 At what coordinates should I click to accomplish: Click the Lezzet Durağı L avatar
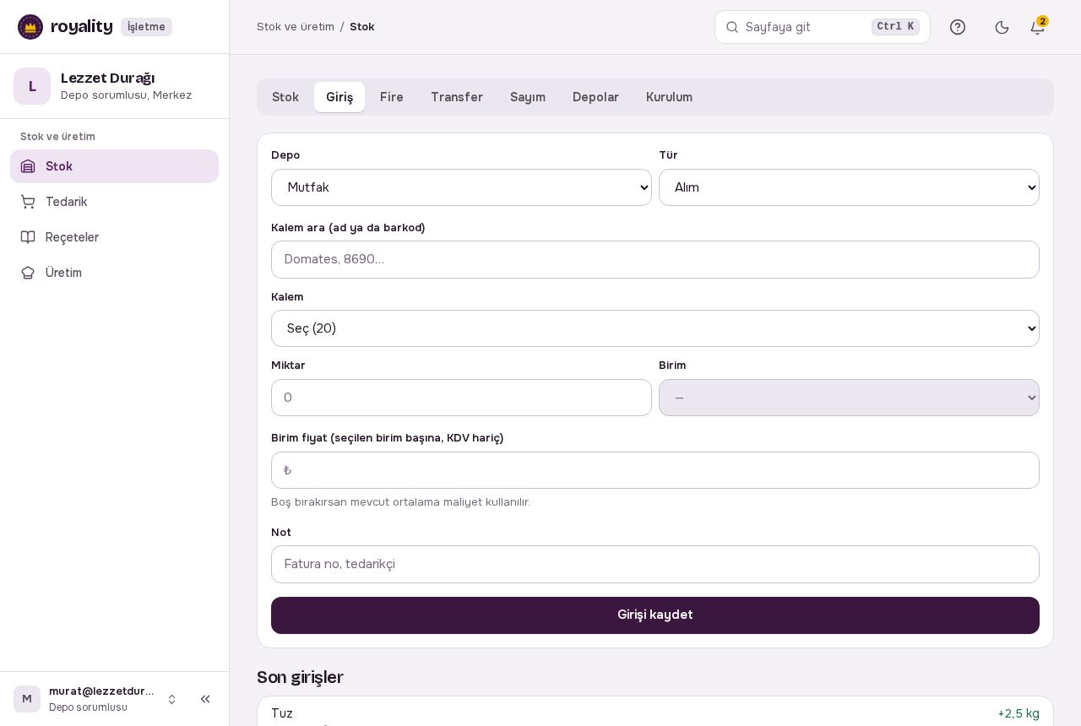32,86
